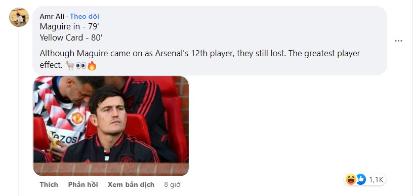The width and height of the screenshot is (413, 196).
Task: Open the 1,1K reactions count
Action: [376, 180]
